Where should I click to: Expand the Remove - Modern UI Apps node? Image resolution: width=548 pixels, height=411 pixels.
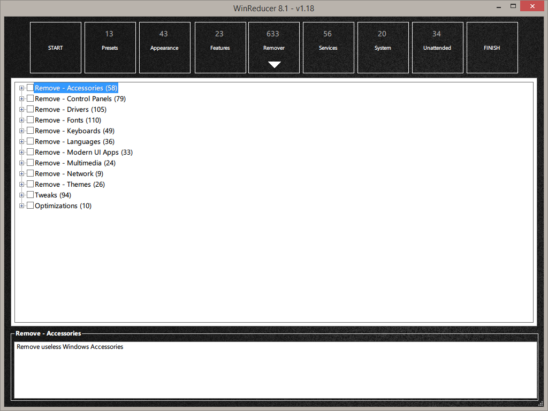pos(21,153)
